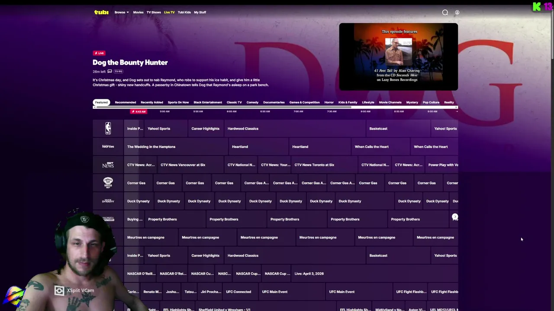
Task: Select the Black Entertainment tab
Action: click(208, 102)
